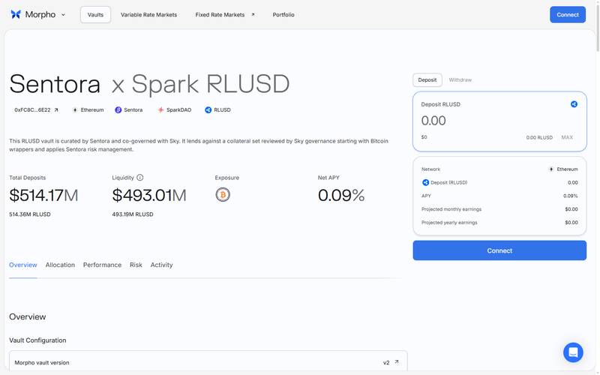Viewport: 600px width, 375px height.
Task: Click the large Connect wallet button
Action: point(499,250)
